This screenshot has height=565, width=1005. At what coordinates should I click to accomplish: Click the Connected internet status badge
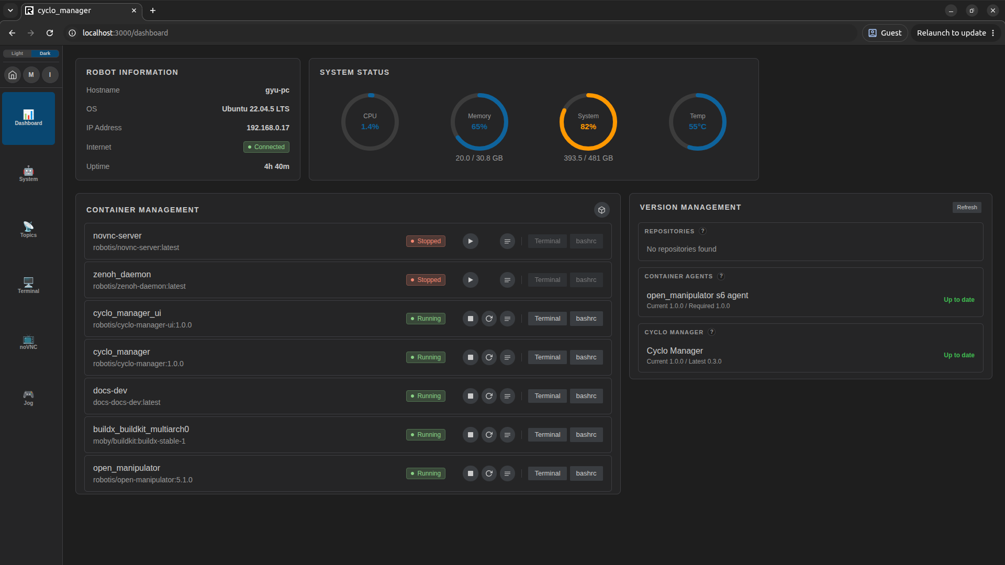[x=266, y=147]
